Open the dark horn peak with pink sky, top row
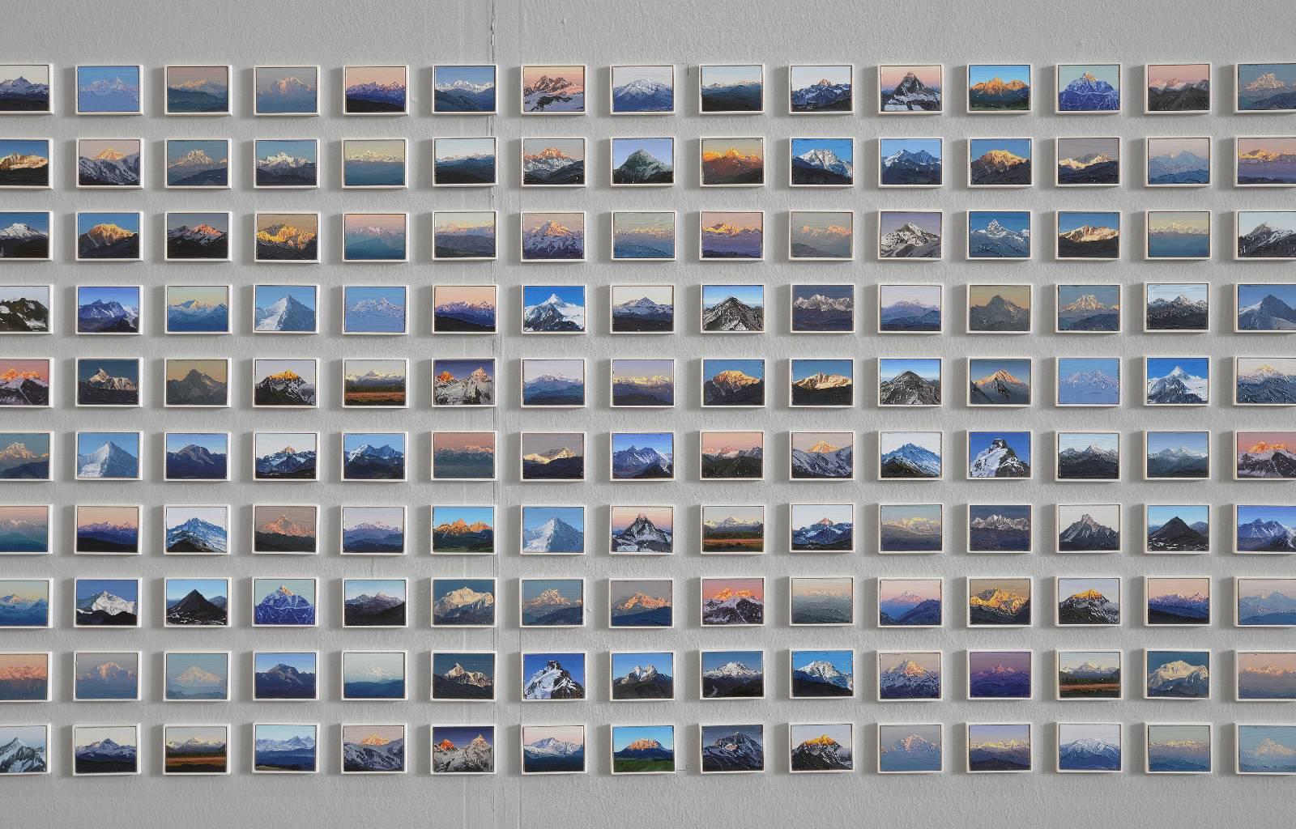The height and width of the screenshot is (829, 1296). (910, 89)
